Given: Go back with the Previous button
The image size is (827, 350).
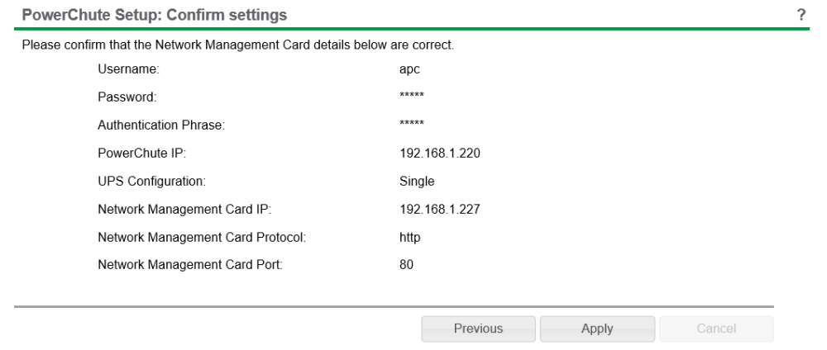Looking at the screenshot, I should click(x=478, y=329).
